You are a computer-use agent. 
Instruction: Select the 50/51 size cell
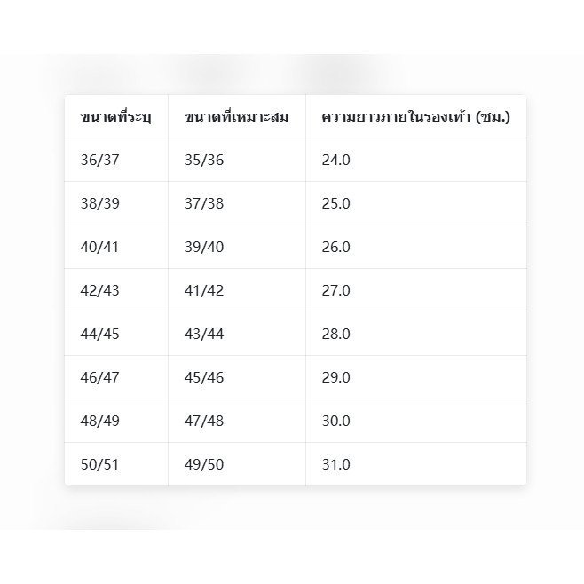coord(116,464)
